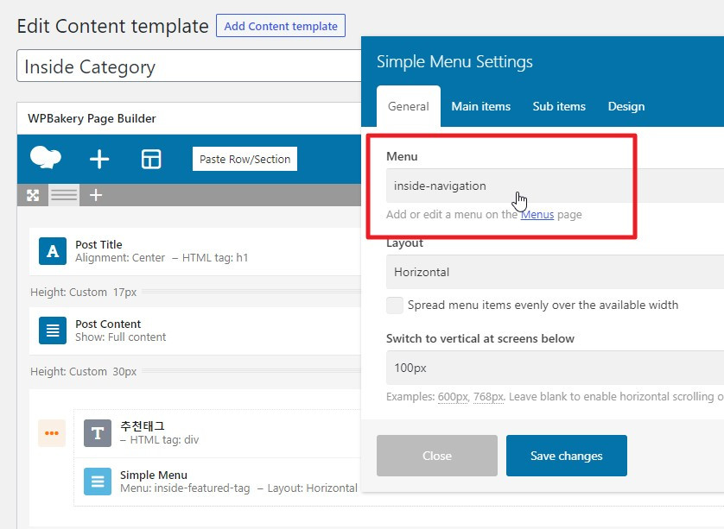This screenshot has width=724, height=529.
Task: Click the Inside Category title field
Action: (x=189, y=66)
